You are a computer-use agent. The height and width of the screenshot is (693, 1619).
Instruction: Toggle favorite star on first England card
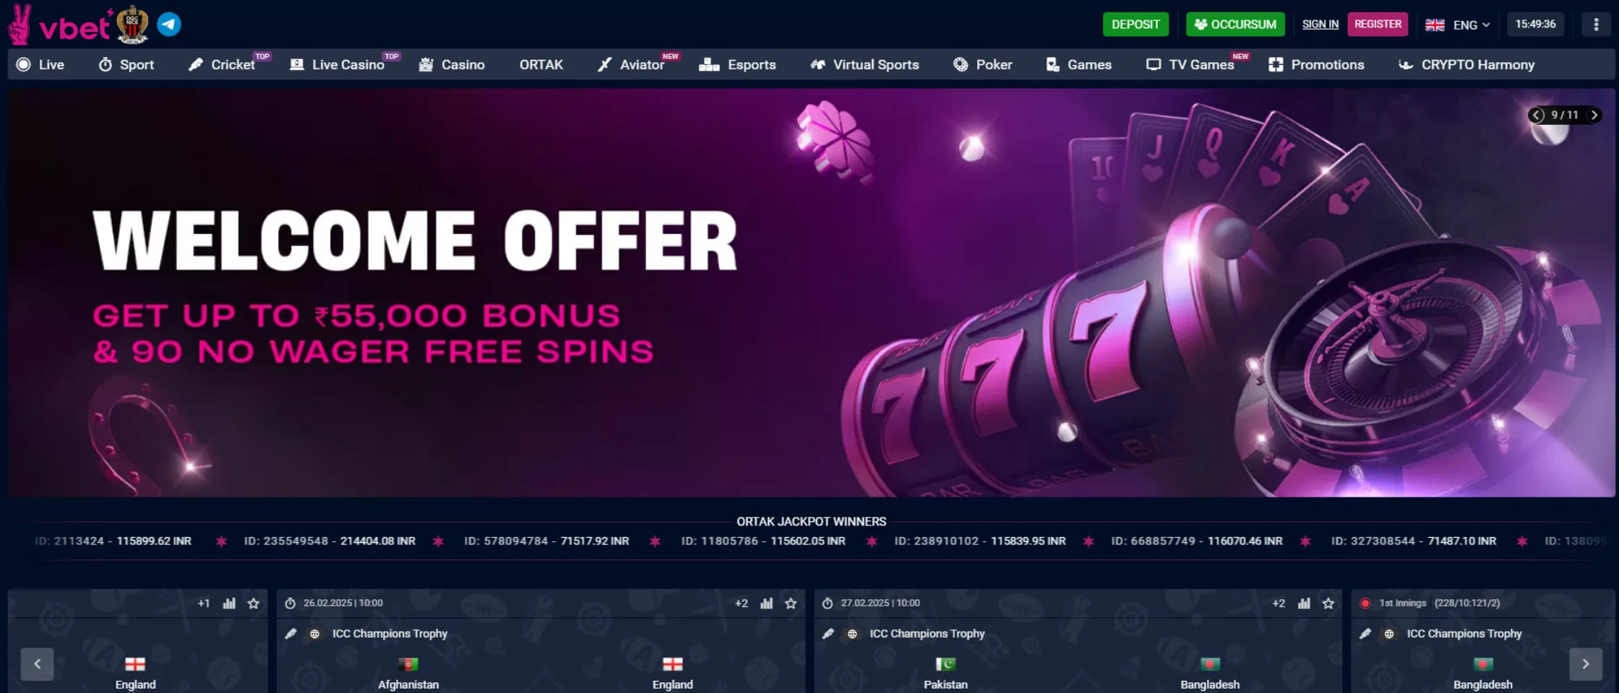pyautogui.click(x=253, y=603)
